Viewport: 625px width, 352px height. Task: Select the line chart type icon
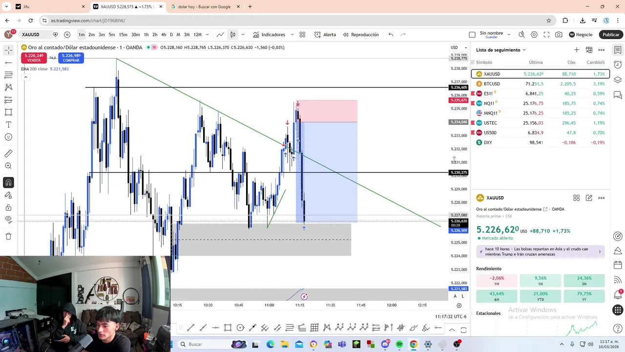pos(221,35)
